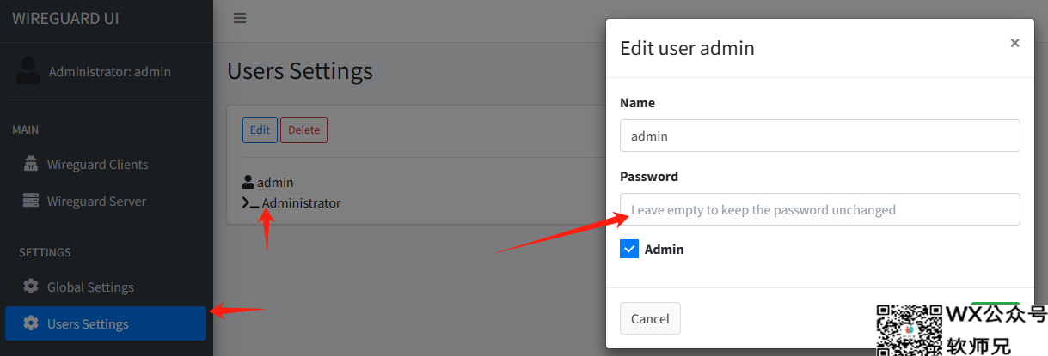
Task: Focus the Password input field
Action: click(x=820, y=209)
